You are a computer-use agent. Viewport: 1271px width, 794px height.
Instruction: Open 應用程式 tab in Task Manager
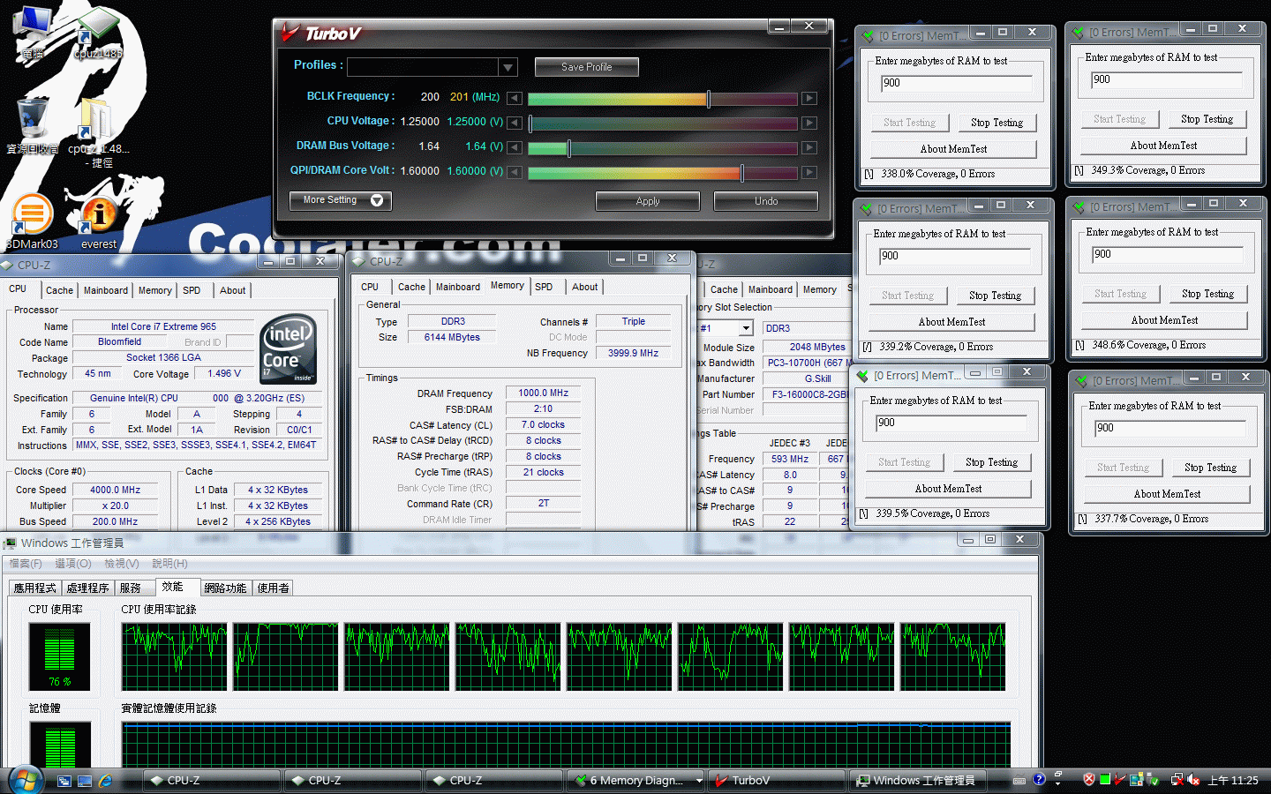coord(34,588)
